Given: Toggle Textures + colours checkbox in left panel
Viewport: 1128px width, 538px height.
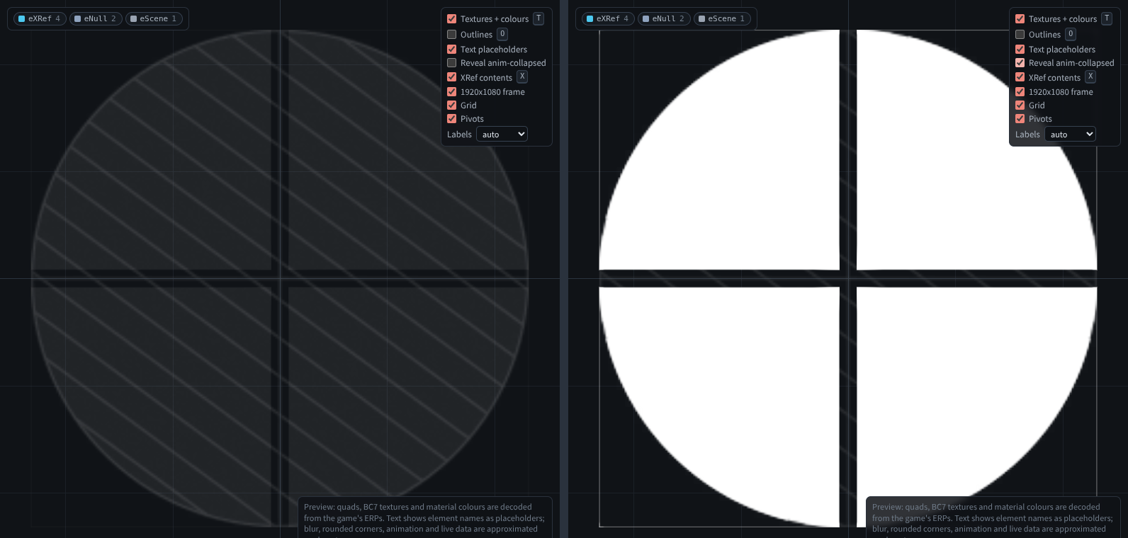Looking at the screenshot, I should [451, 19].
